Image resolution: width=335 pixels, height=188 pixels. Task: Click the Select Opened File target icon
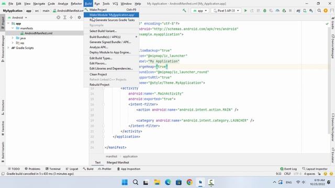click(58, 17)
